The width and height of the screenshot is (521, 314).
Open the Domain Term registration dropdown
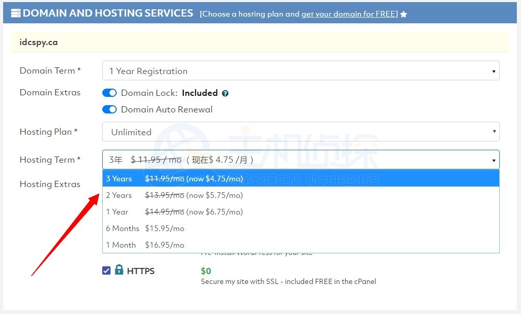point(300,71)
